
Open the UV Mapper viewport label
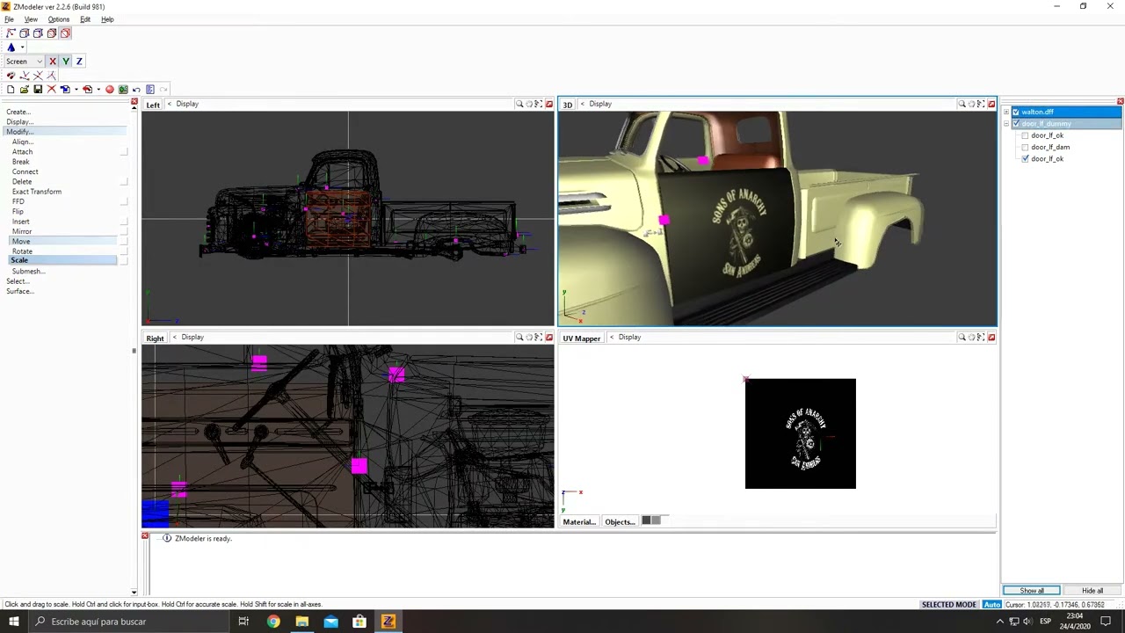tap(581, 338)
